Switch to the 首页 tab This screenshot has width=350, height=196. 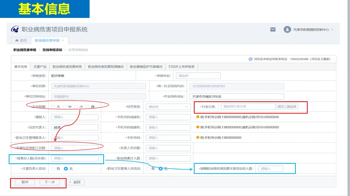pos(21,40)
